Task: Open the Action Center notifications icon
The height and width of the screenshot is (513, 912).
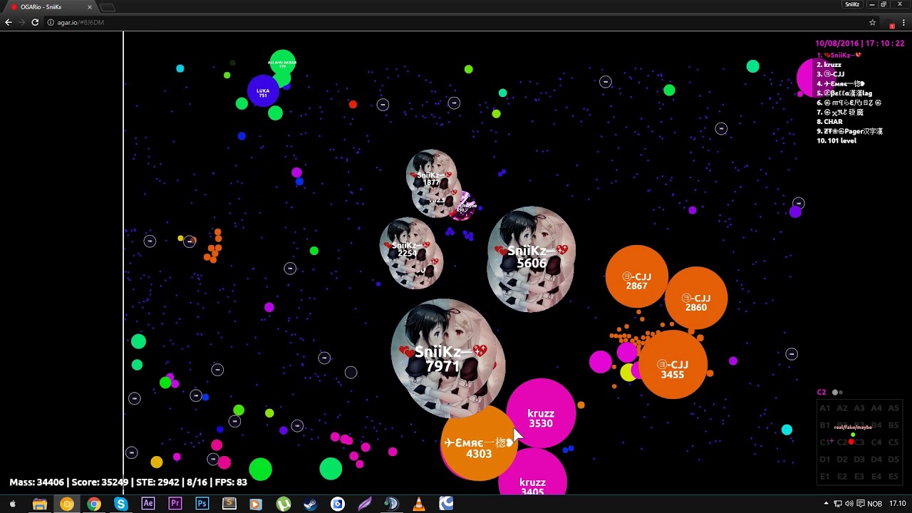Action: [861, 504]
